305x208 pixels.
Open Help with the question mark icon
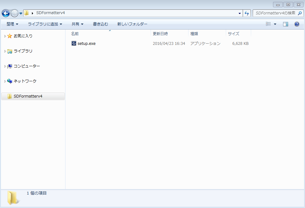(297, 24)
